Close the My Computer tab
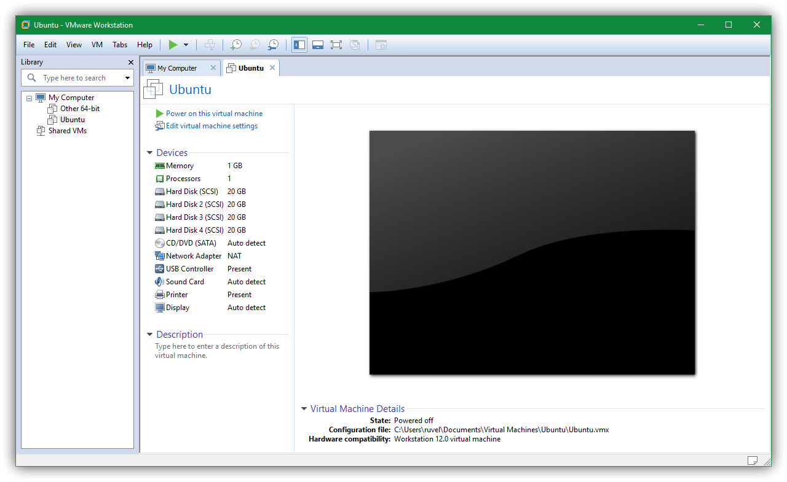 coord(213,68)
